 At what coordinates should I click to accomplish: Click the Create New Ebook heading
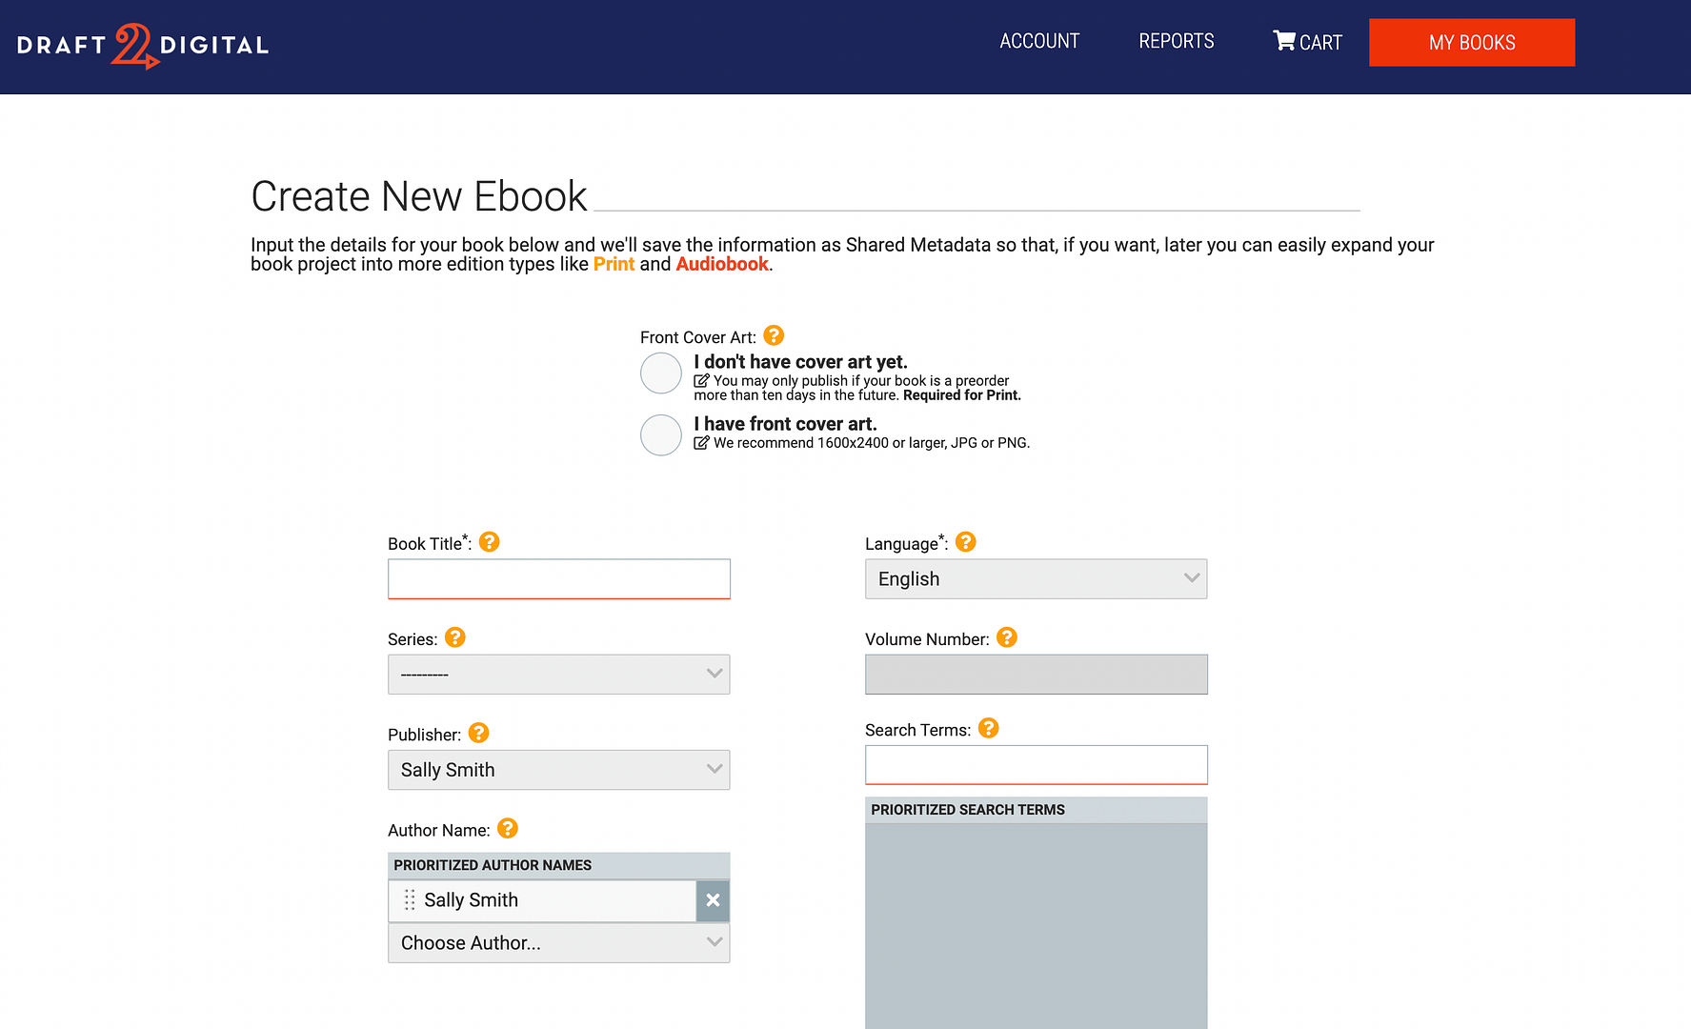tap(419, 196)
